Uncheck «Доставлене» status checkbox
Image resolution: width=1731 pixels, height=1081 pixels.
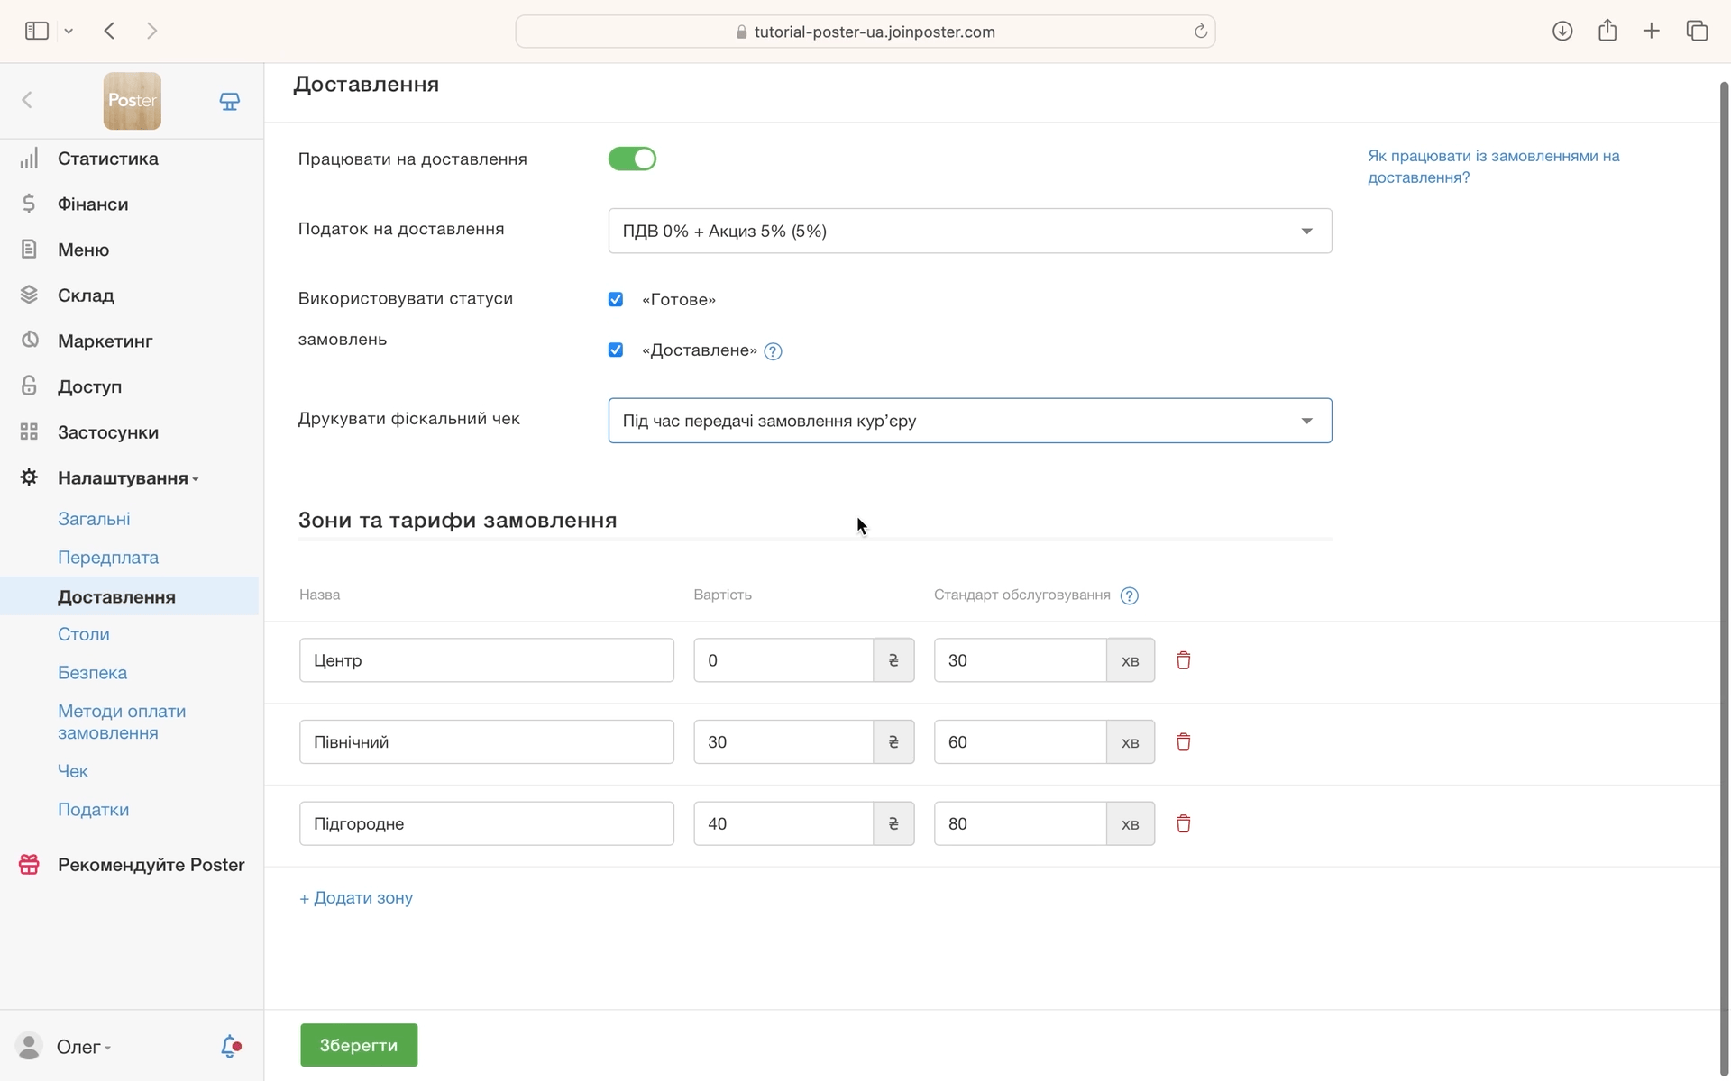(x=616, y=350)
